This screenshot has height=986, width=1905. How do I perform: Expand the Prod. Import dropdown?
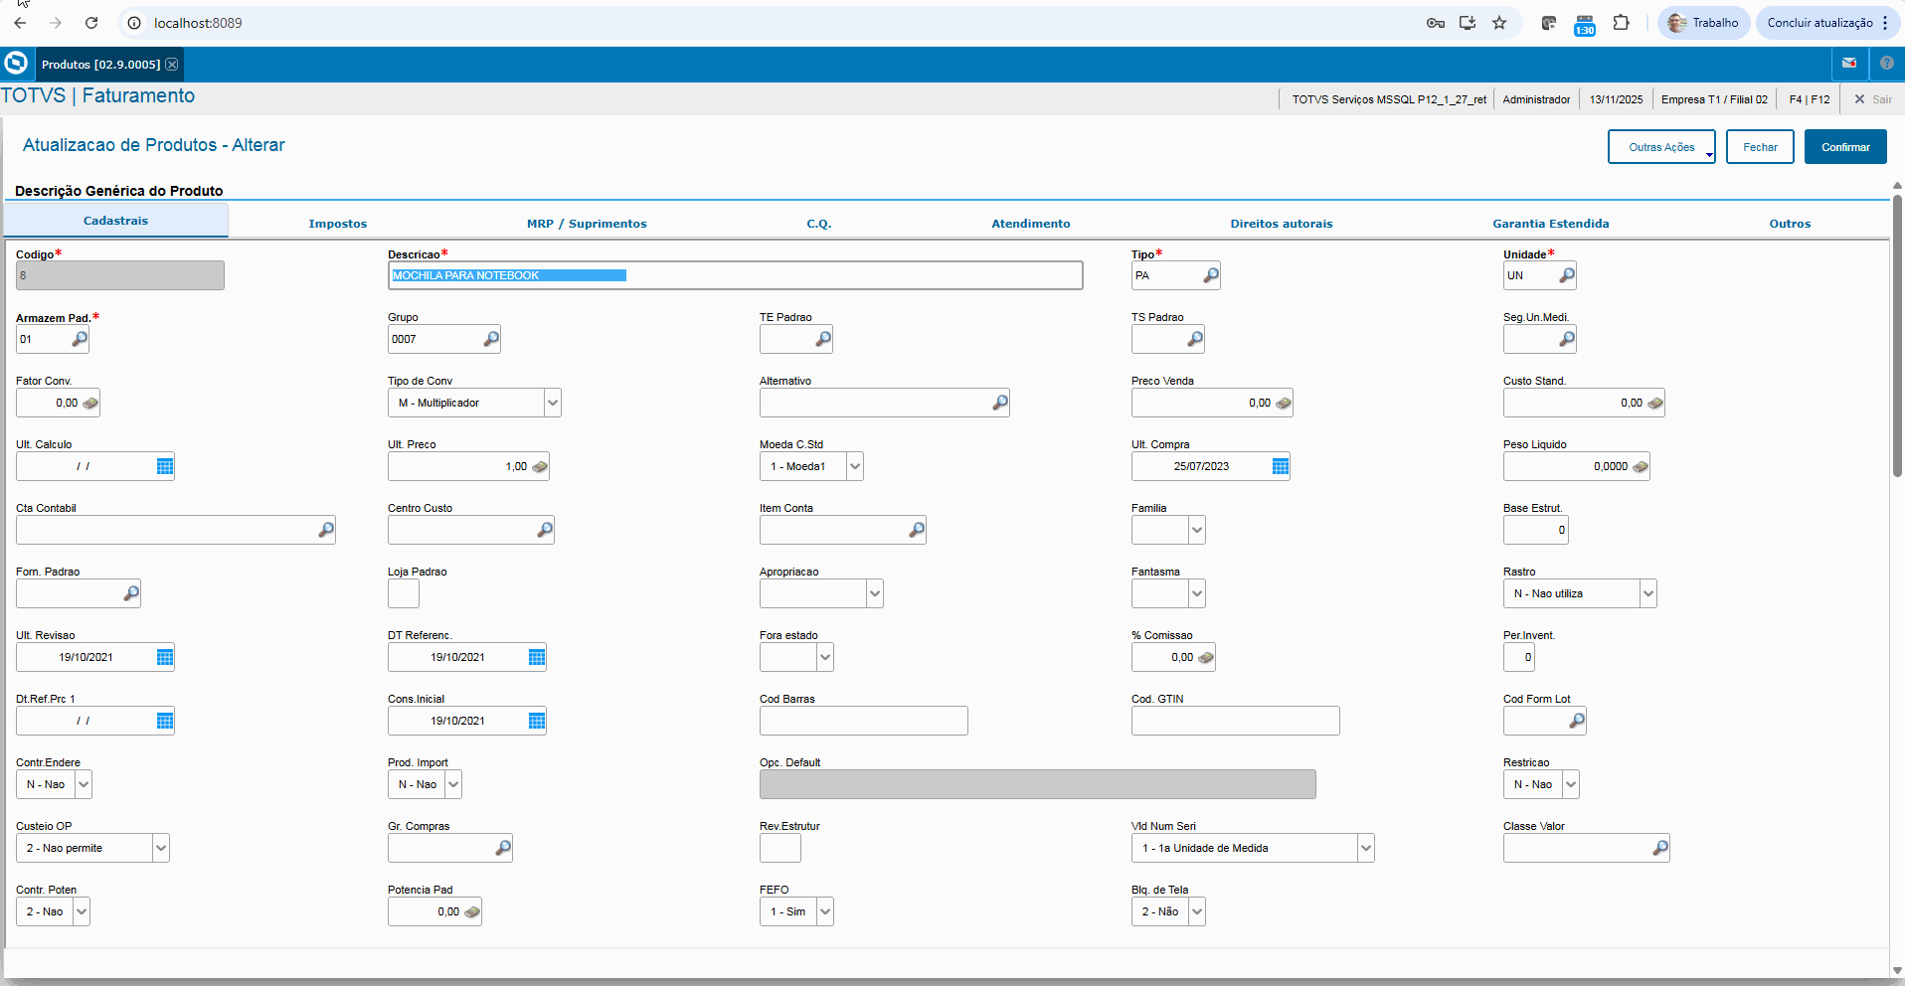[453, 784]
